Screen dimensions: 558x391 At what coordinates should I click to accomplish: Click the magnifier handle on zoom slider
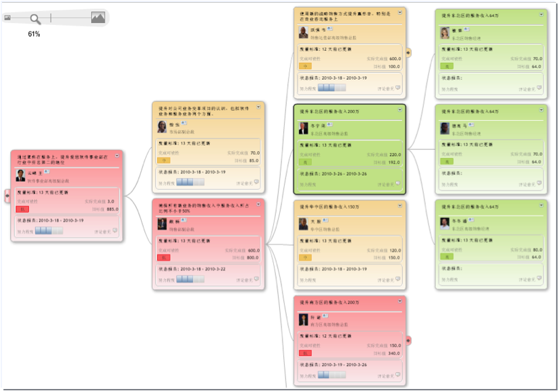[35, 19]
